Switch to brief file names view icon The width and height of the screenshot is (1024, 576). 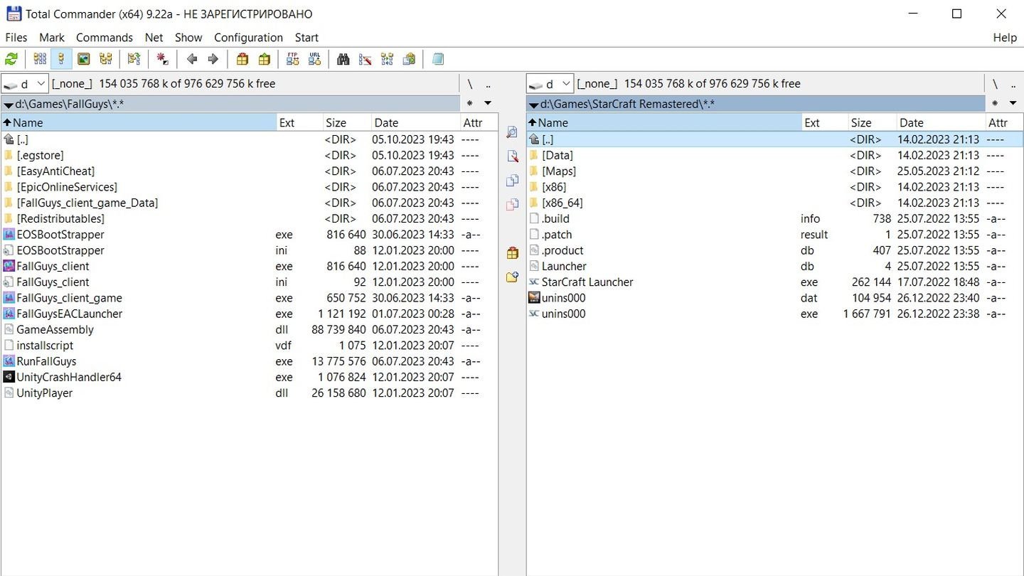(40, 59)
